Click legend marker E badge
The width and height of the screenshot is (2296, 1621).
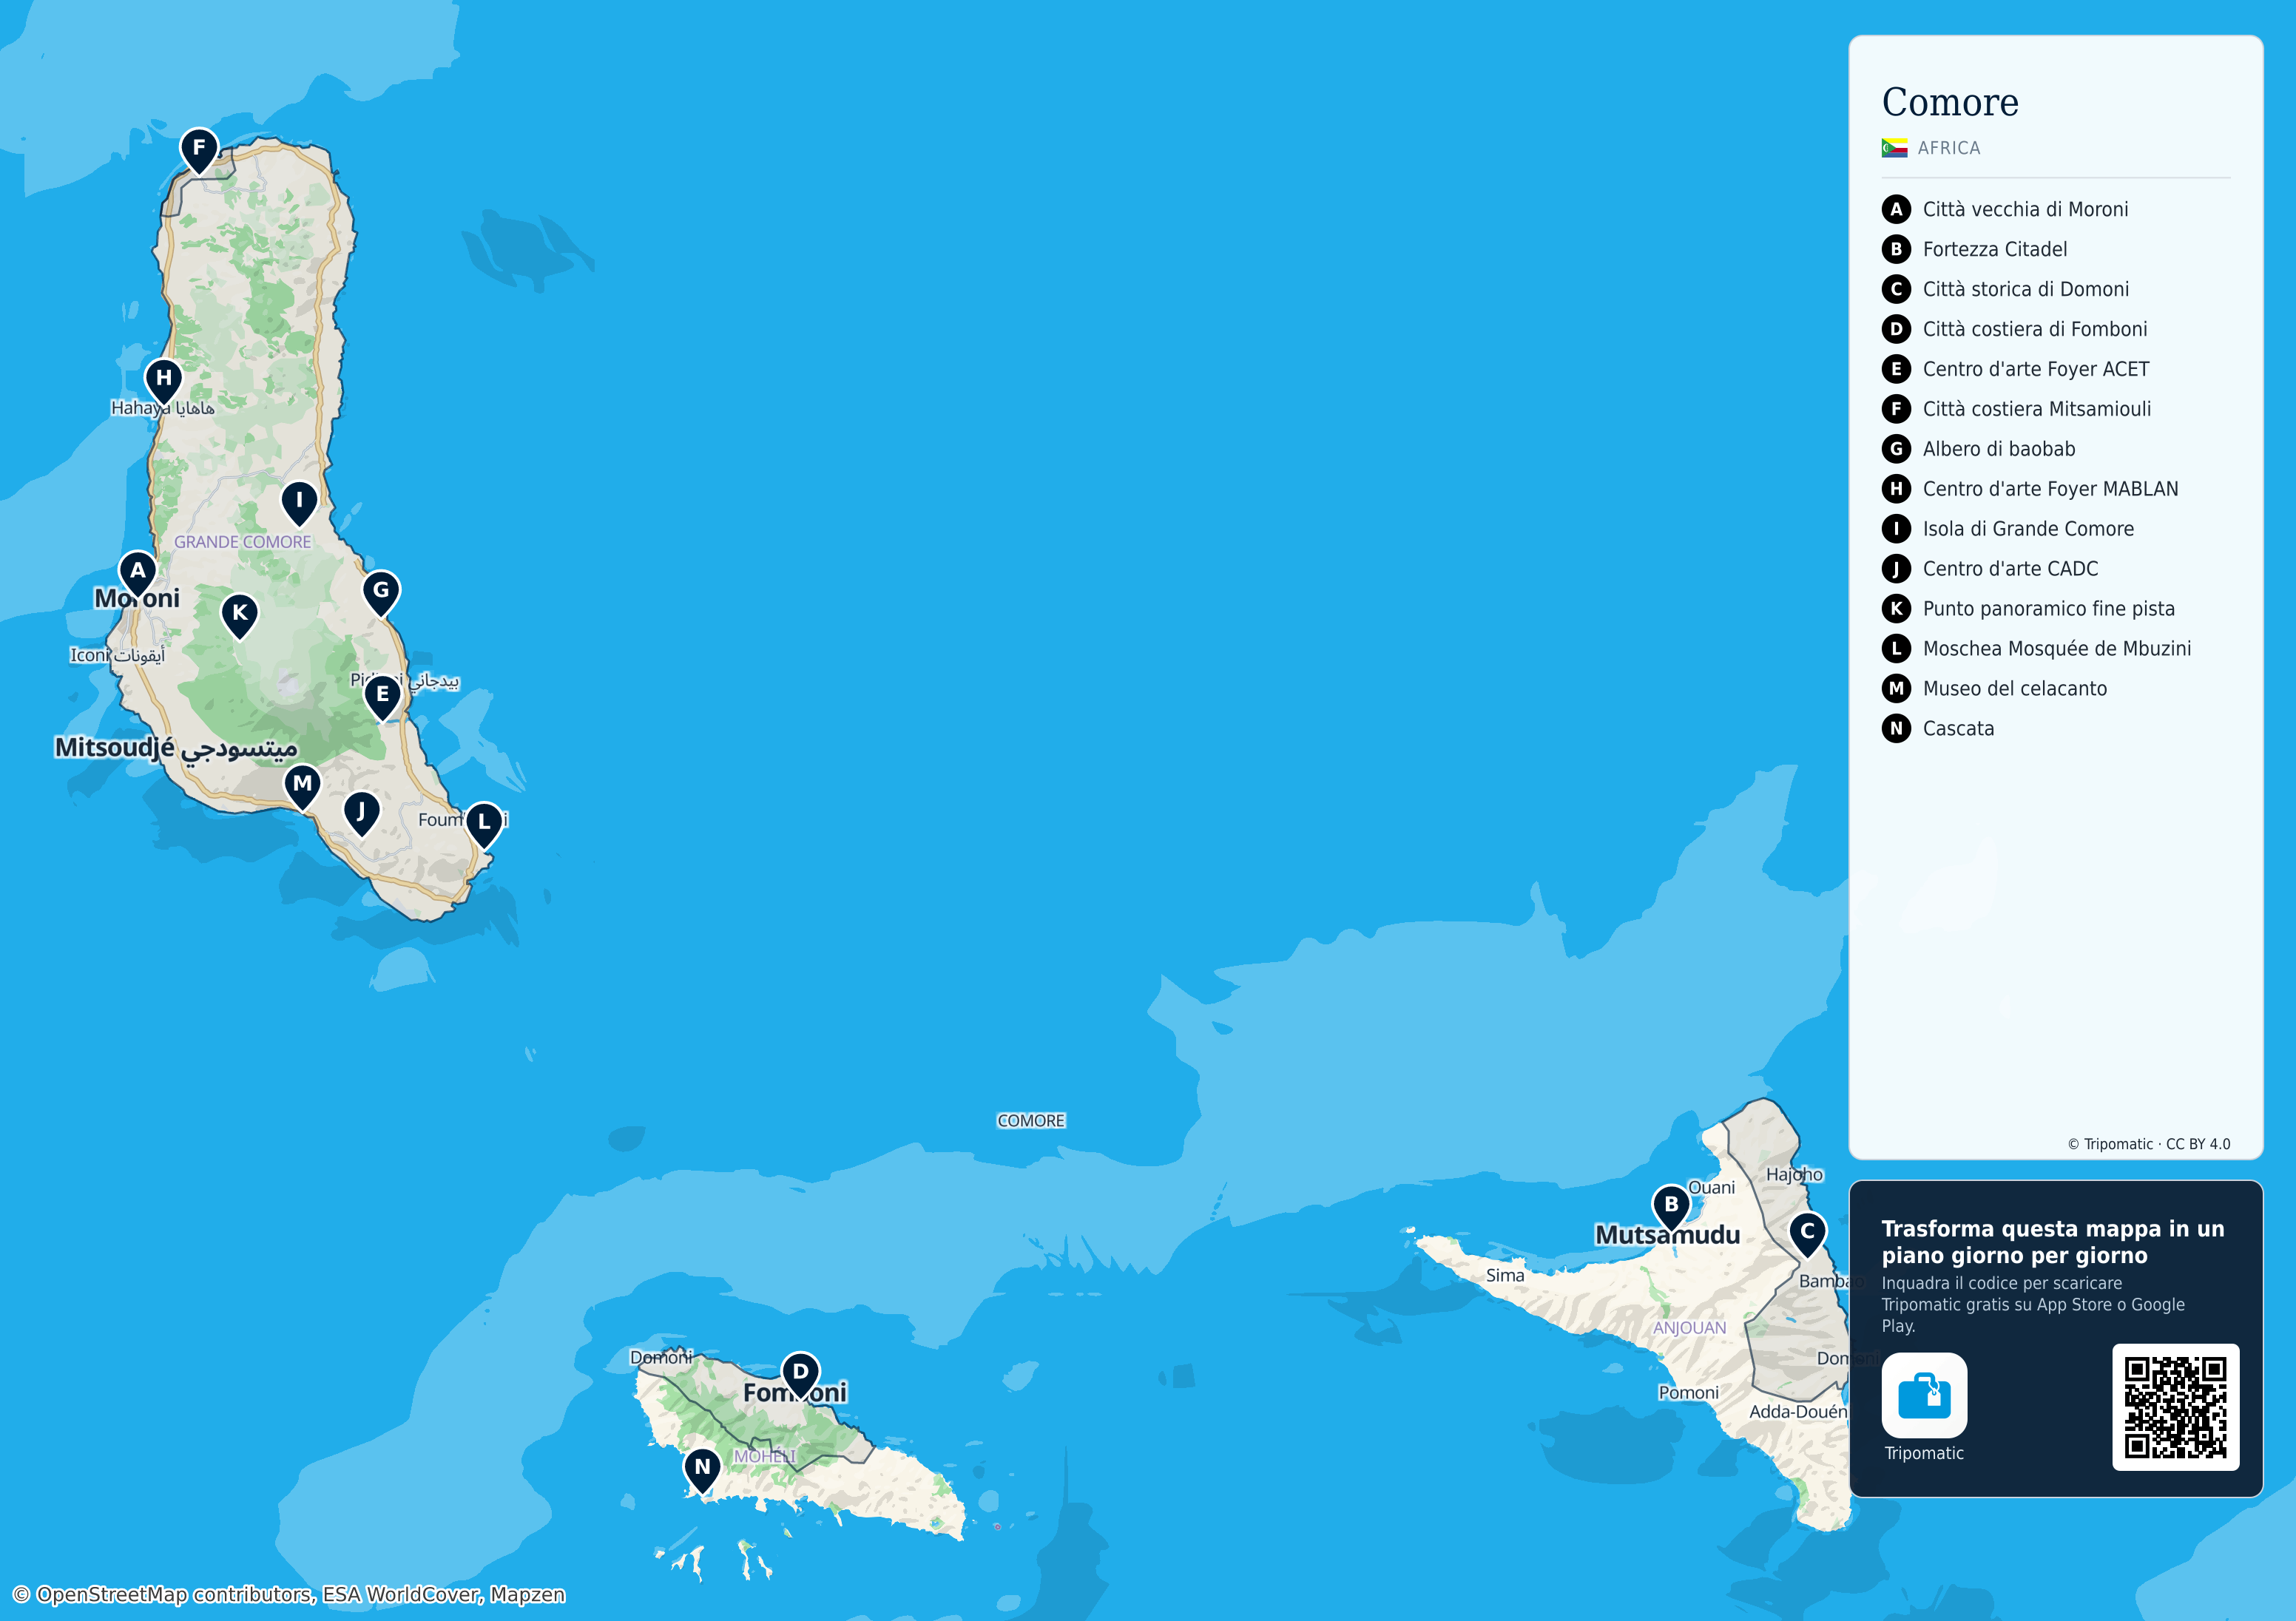(x=1896, y=369)
